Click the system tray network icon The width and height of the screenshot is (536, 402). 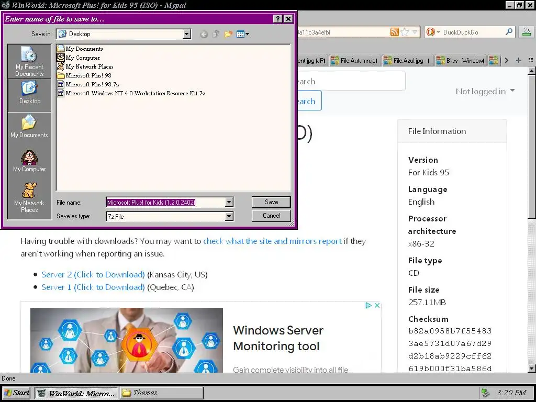click(x=485, y=393)
